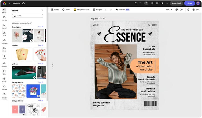
Task: Open the Media sidebar panel
Action: 4,49
